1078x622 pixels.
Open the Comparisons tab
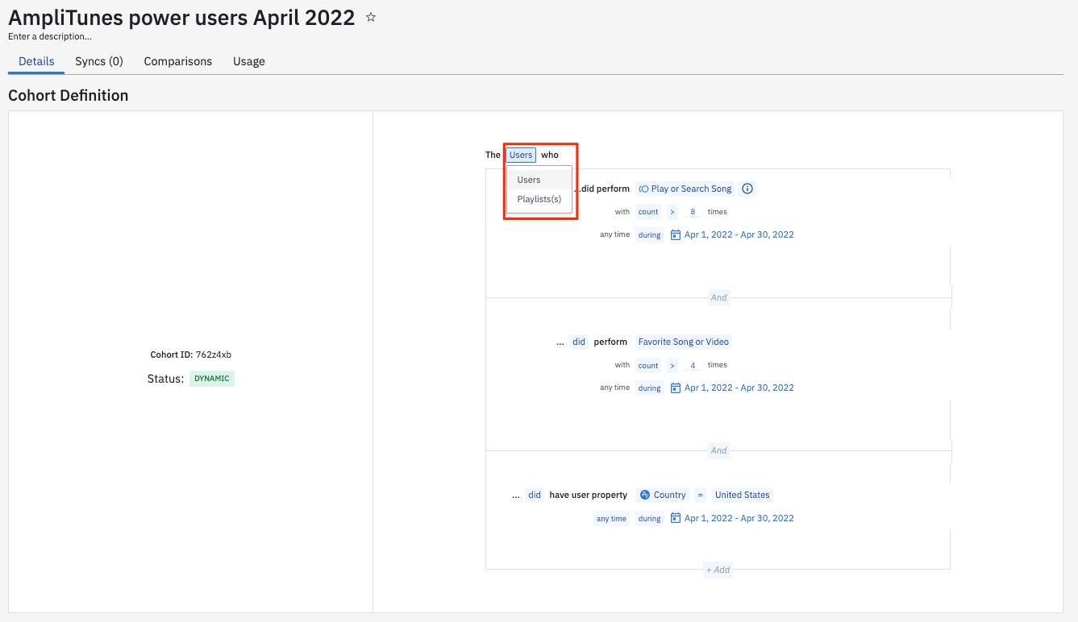pyautogui.click(x=178, y=61)
